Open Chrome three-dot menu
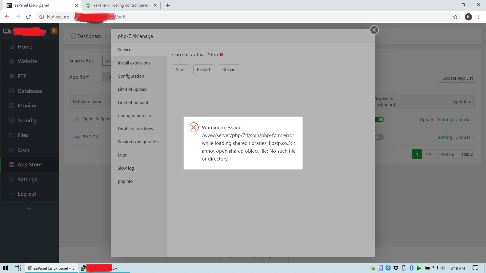This screenshot has height=273, width=486. click(479, 17)
